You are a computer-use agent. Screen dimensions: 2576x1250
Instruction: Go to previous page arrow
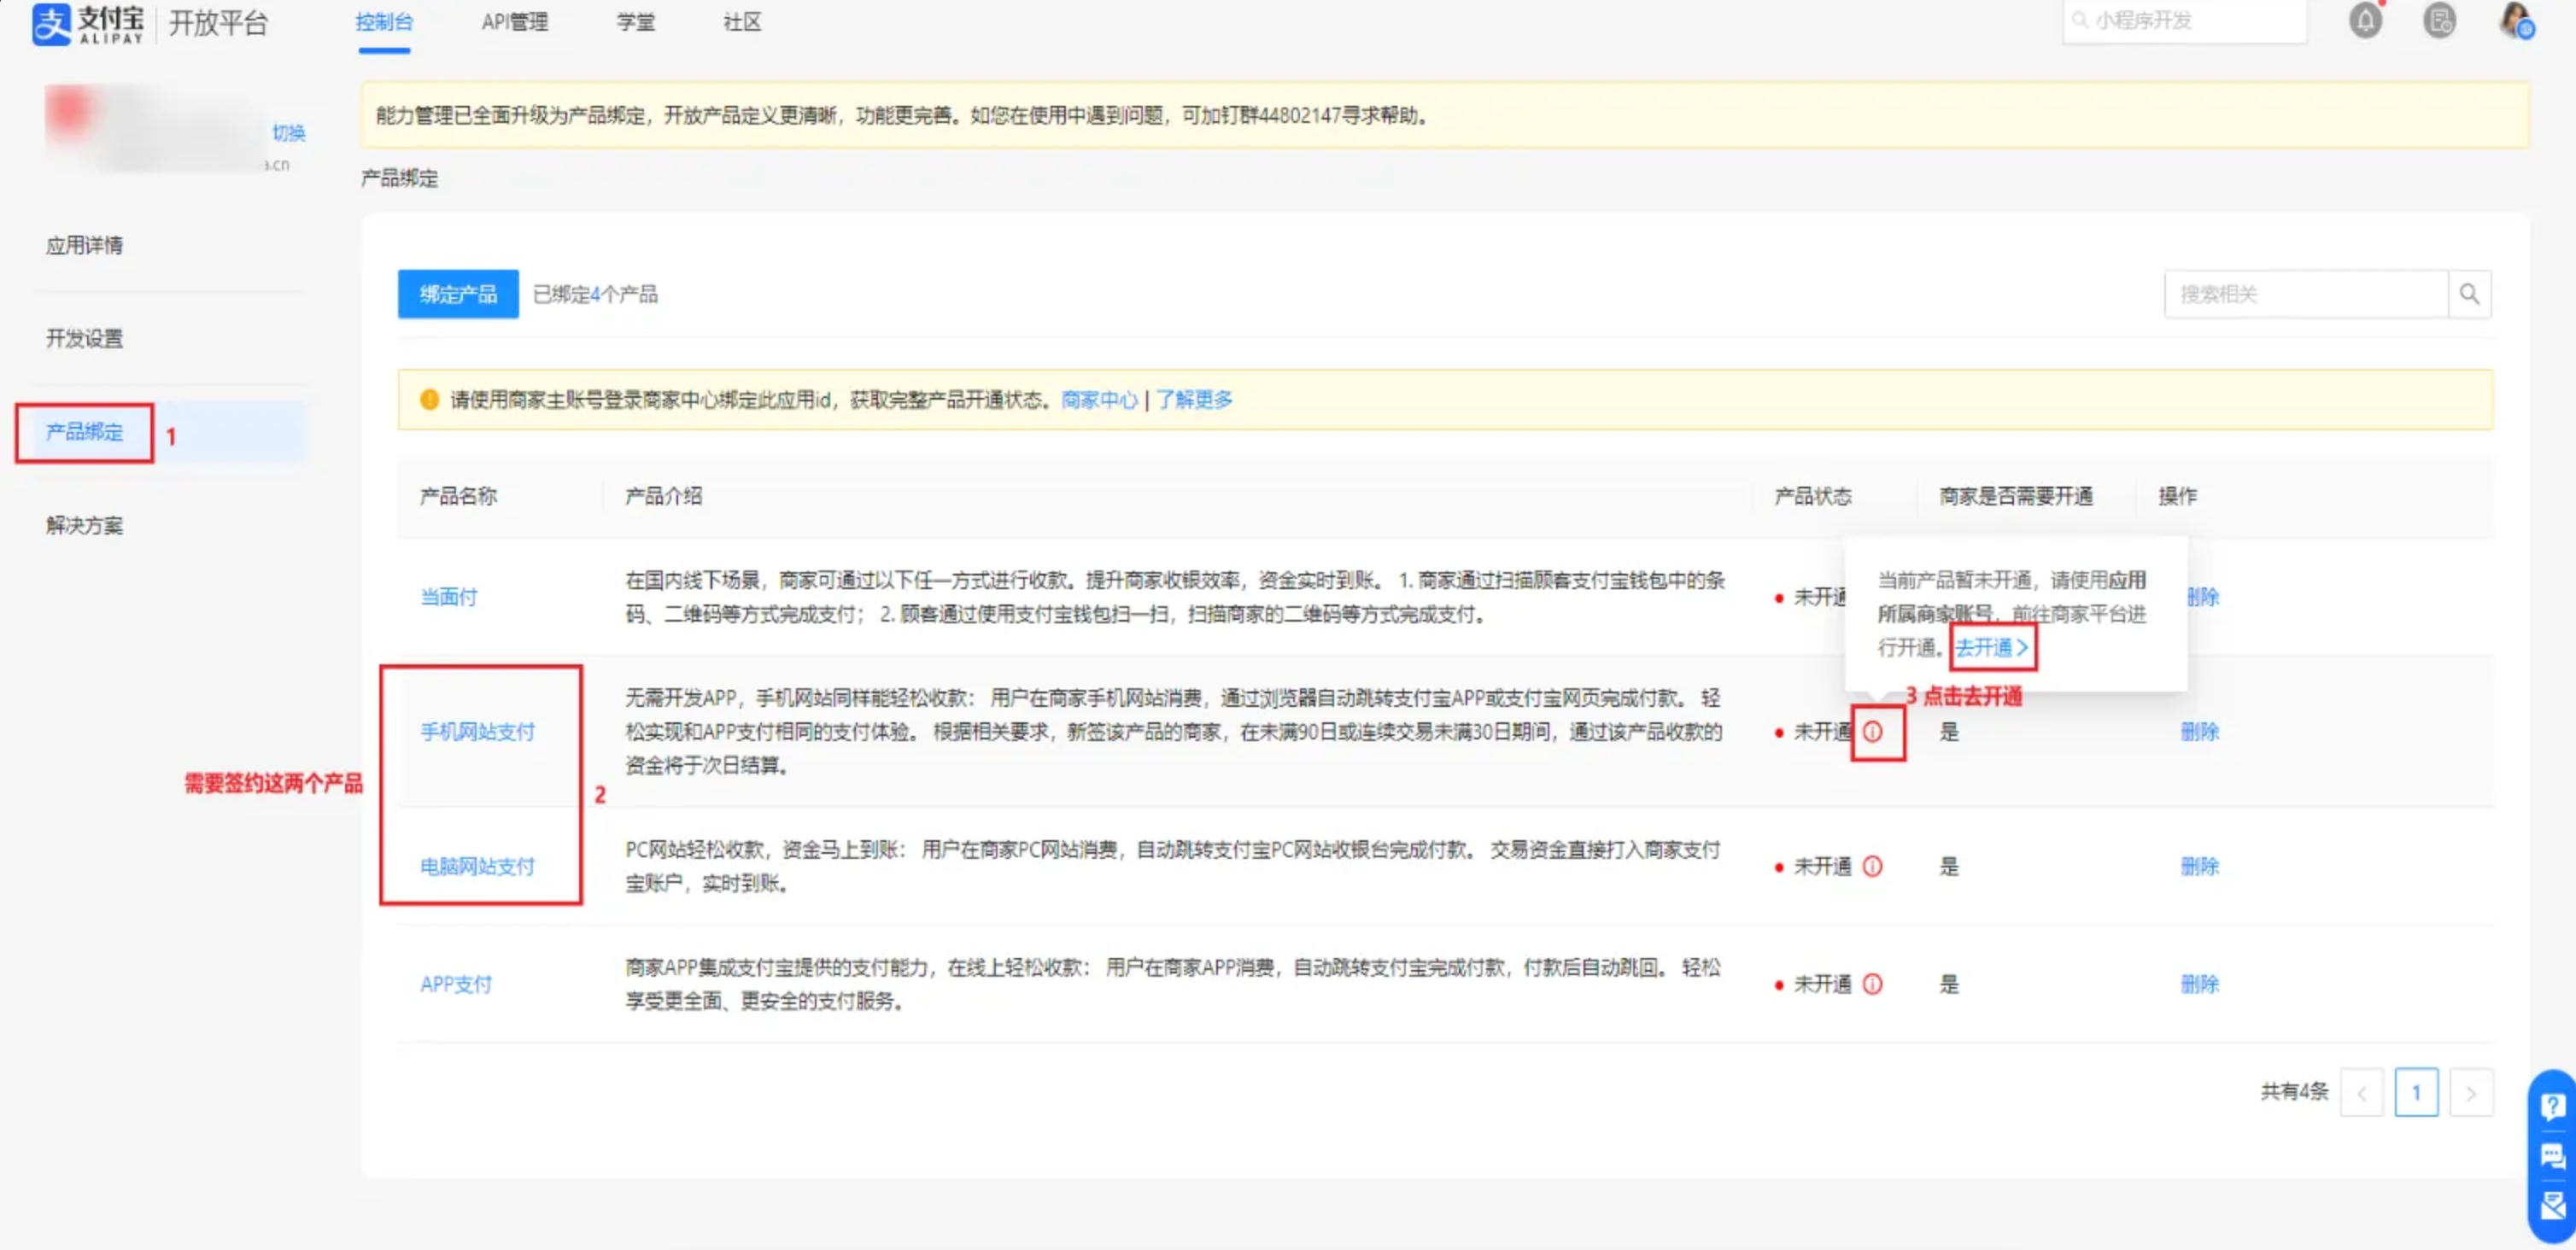click(2361, 1093)
